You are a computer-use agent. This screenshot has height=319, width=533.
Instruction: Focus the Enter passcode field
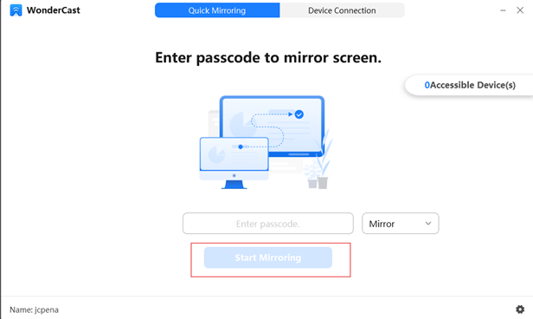[x=268, y=224]
